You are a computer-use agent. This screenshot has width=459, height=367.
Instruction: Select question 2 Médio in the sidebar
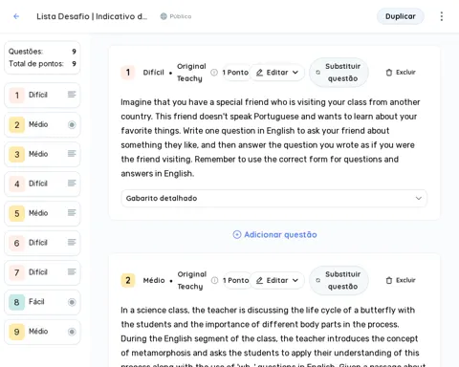42,124
